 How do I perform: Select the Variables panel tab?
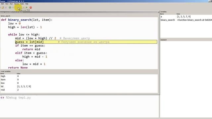point(163,12)
